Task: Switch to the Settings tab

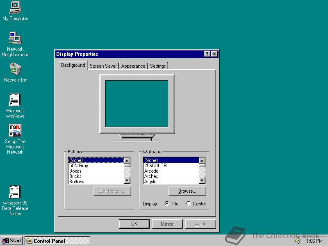Action: (158, 66)
